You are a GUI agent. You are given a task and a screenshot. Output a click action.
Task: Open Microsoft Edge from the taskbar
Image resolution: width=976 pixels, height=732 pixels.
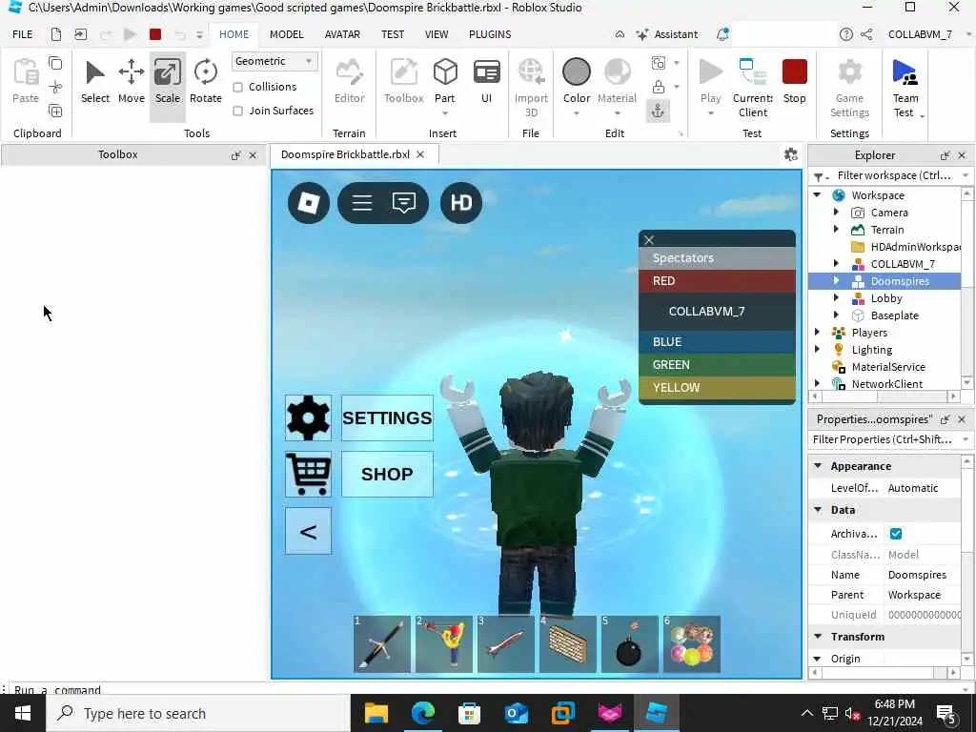[423, 713]
